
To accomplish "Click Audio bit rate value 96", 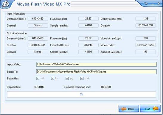I will pos(146,52).
